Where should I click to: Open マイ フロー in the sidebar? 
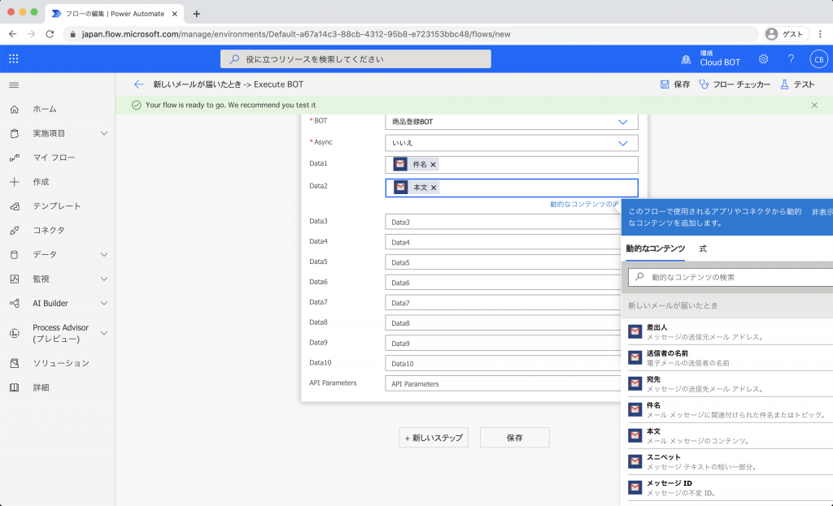(55, 158)
